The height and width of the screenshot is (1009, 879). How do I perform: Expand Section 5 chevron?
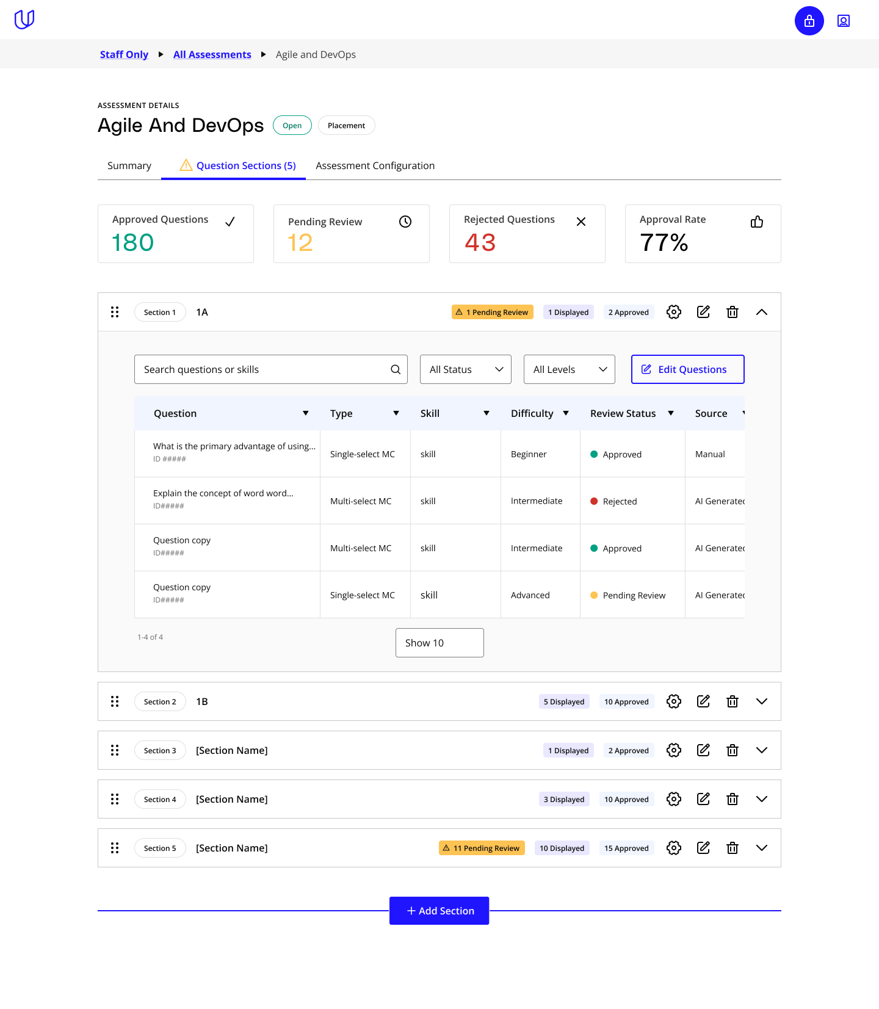coord(762,848)
